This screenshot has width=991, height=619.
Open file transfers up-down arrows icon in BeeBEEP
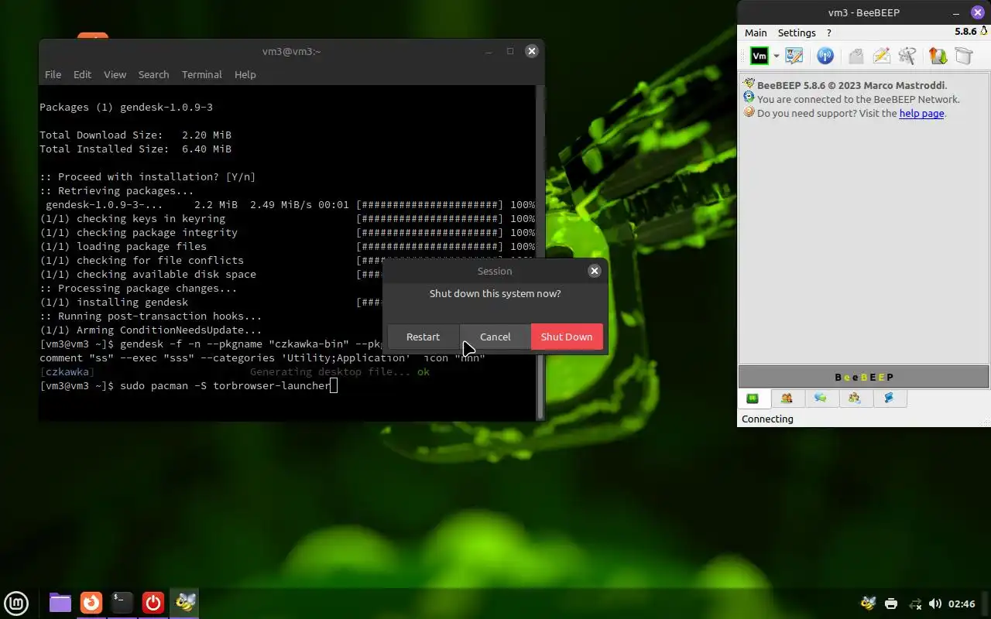[938, 56]
